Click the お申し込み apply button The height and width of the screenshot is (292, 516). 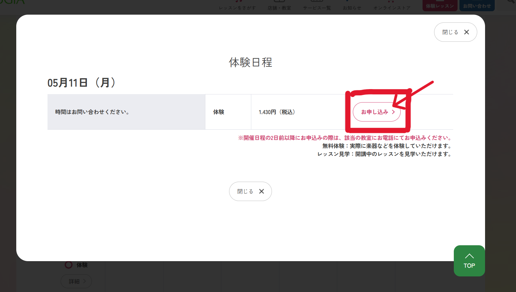pos(377,112)
